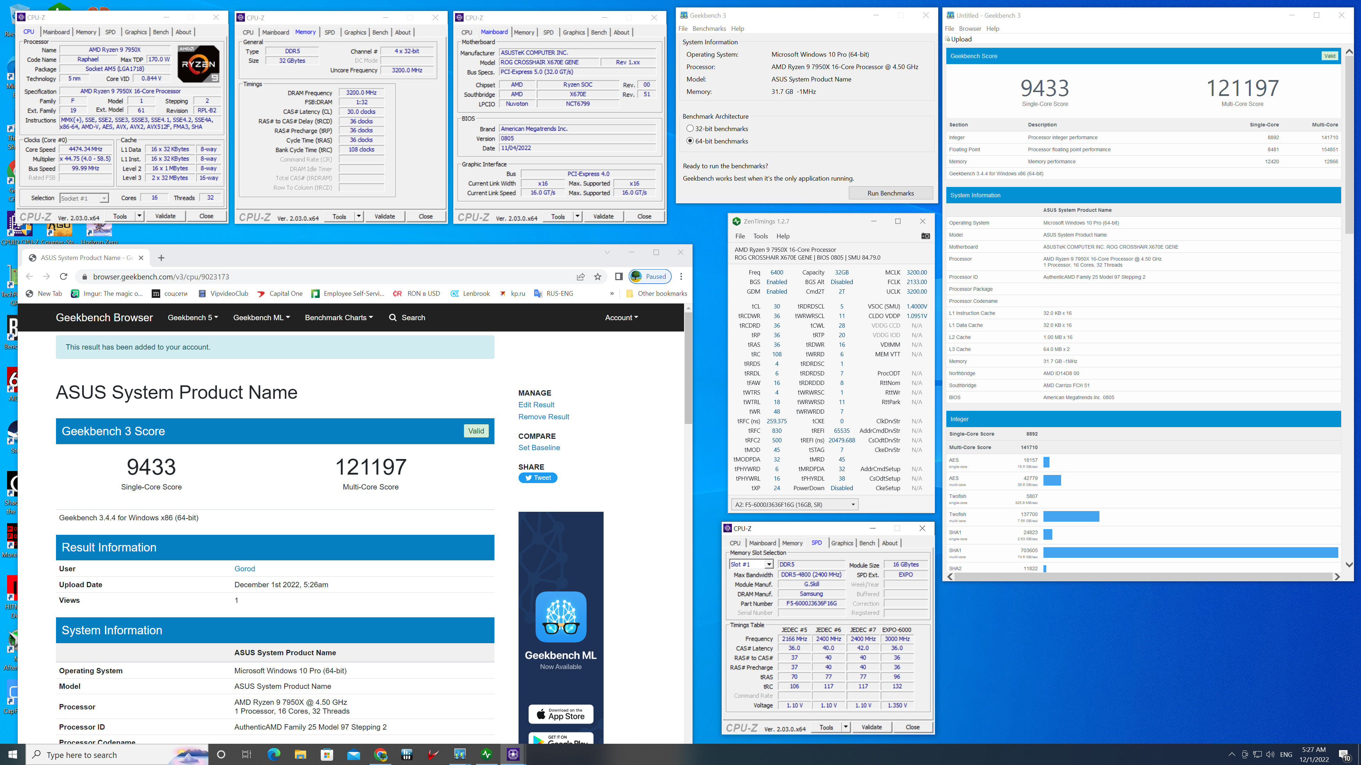This screenshot has height=765, width=1361.
Task: Click Set Baseline link
Action: [x=539, y=447]
